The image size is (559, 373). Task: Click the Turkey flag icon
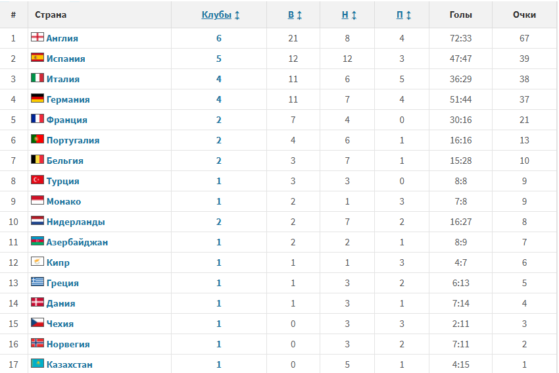coord(37,180)
